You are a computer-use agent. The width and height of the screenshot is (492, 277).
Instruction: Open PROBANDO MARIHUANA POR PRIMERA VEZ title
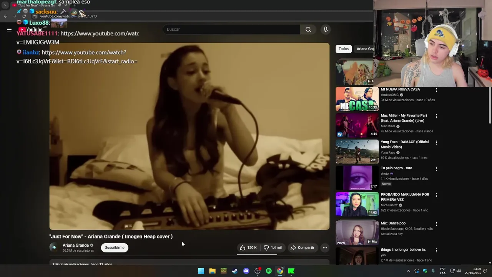pos(405,197)
